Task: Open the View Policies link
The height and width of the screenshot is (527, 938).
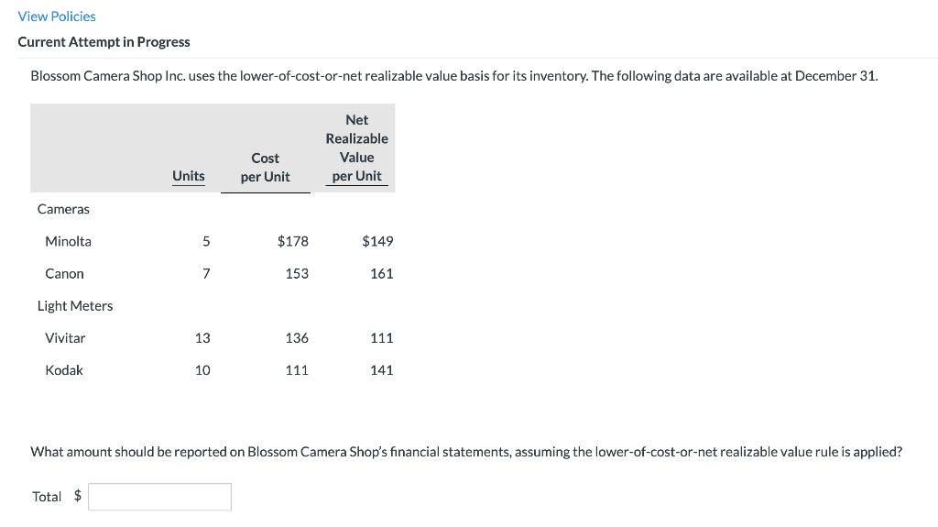Action: (x=57, y=16)
